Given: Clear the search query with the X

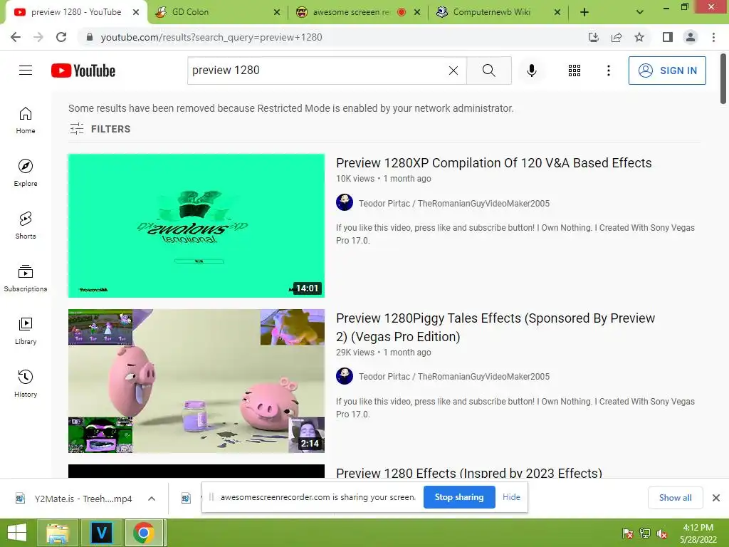Looking at the screenshot, I should tap(453, 71).
